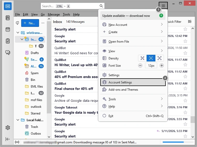This screenshot has width=197, height=147.
Task: Select the msf files folder
Action: (x=30, y=100)
